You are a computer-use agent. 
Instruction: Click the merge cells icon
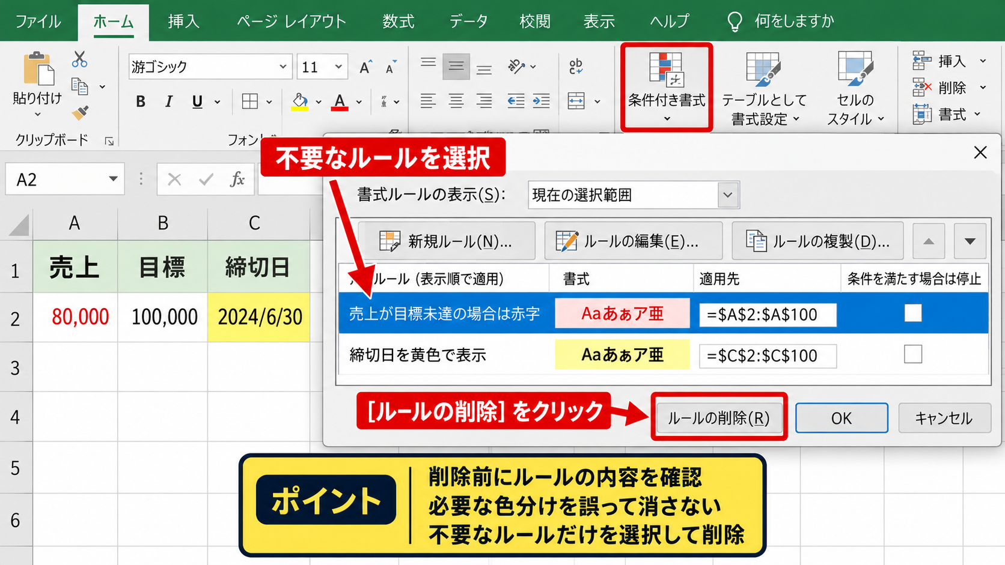point(576,101)
